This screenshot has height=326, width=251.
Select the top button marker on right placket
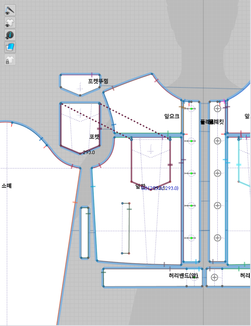(217, 108)
